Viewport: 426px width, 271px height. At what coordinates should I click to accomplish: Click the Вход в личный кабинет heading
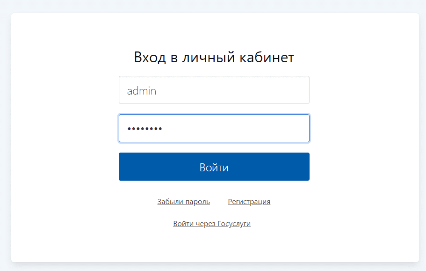214,58
